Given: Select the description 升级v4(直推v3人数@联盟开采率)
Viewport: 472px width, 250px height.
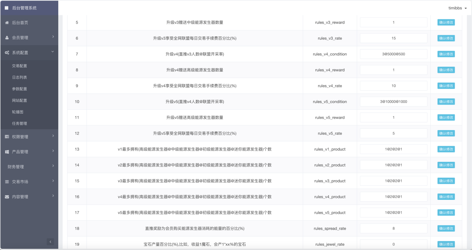Looking at the screenshot, I should (195, 54).
